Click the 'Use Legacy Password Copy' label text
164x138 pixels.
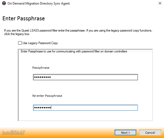tap(40, 43)
